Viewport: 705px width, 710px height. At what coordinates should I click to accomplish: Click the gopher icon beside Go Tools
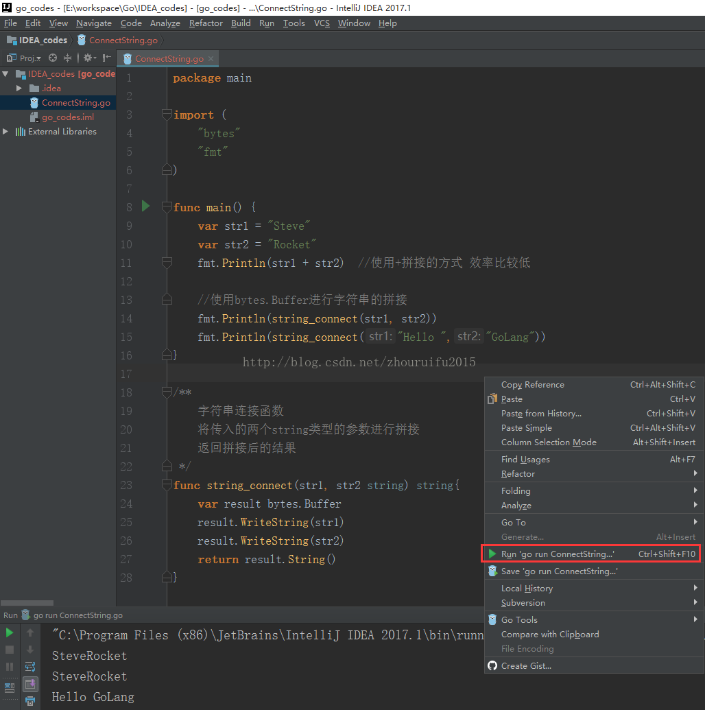(x=492, y=619)
